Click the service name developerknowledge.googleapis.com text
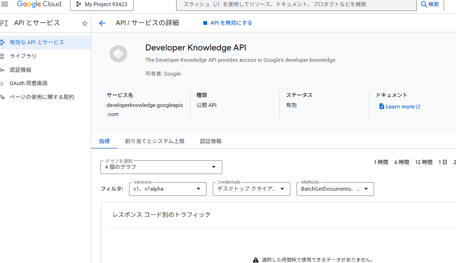456x263 pixels. pyautogui.click(x=145, y=109)
